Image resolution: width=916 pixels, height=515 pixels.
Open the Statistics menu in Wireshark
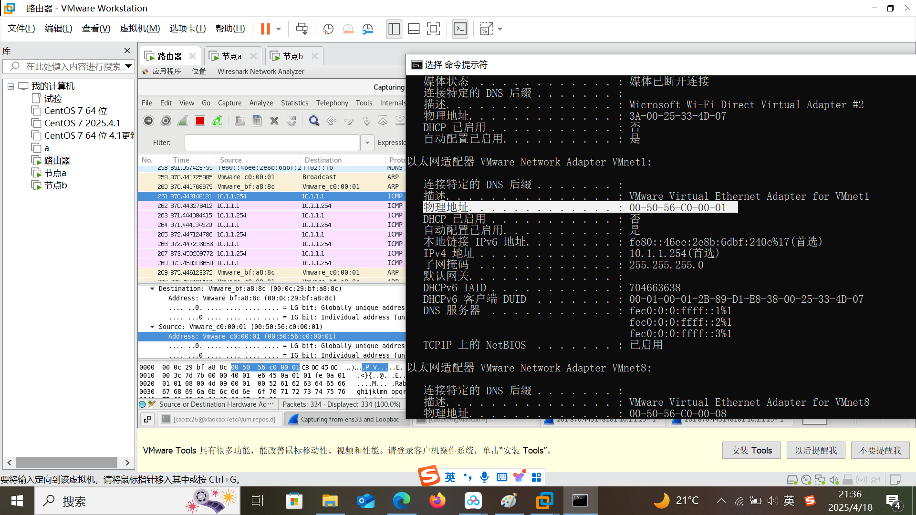click(x=294, y=103)
